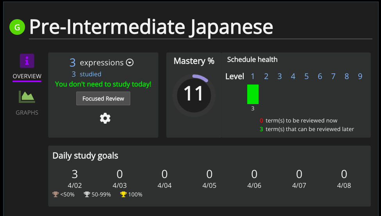Select Level 5 in Schedule health
381x216 pixels.
tap(306, 76)
